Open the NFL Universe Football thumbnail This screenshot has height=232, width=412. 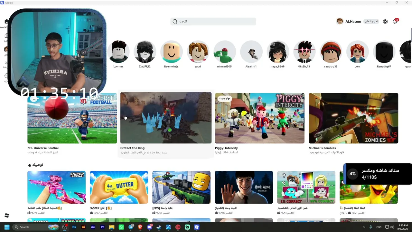coord(72,118)
